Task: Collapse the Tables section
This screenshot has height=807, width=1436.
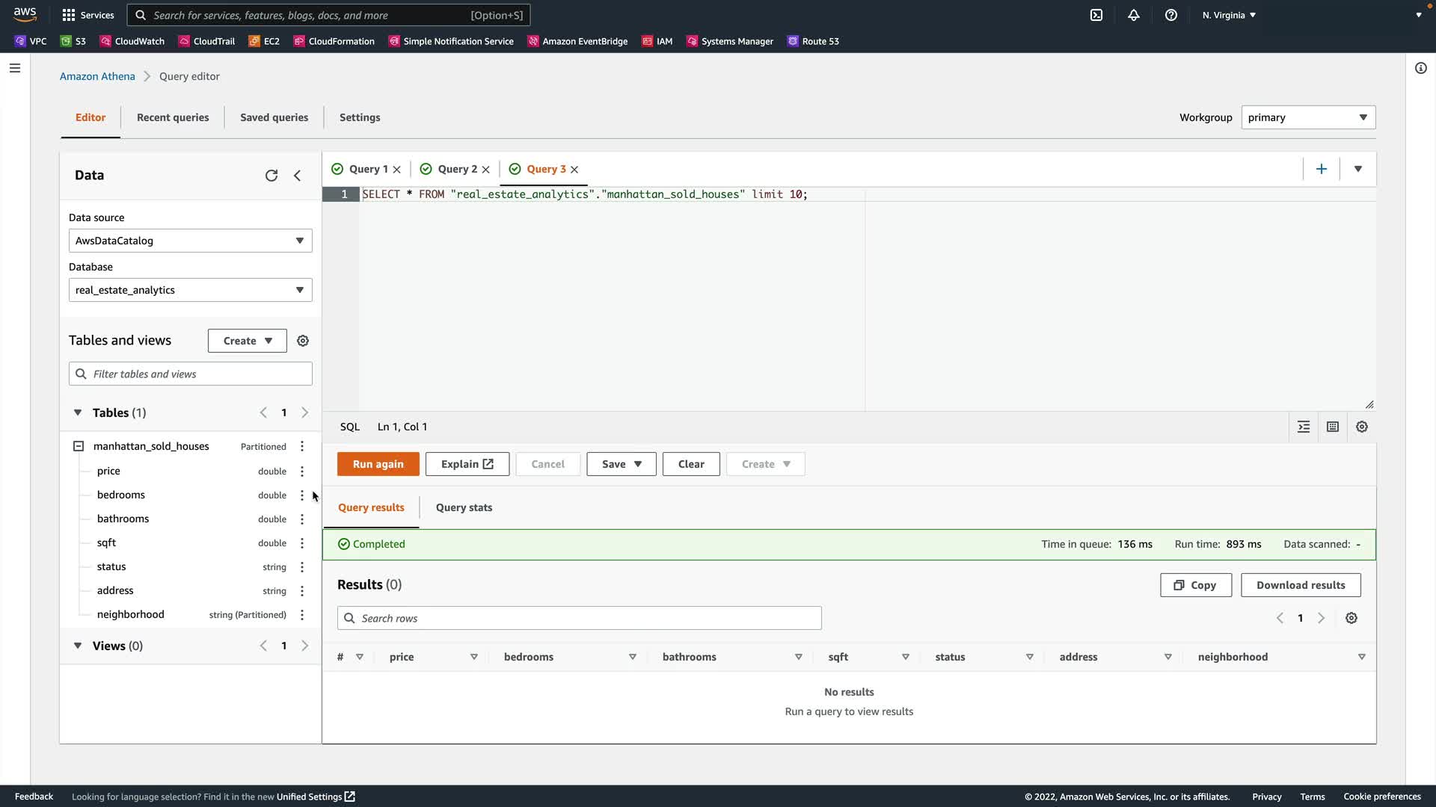Action: click(x=78, y=412)
